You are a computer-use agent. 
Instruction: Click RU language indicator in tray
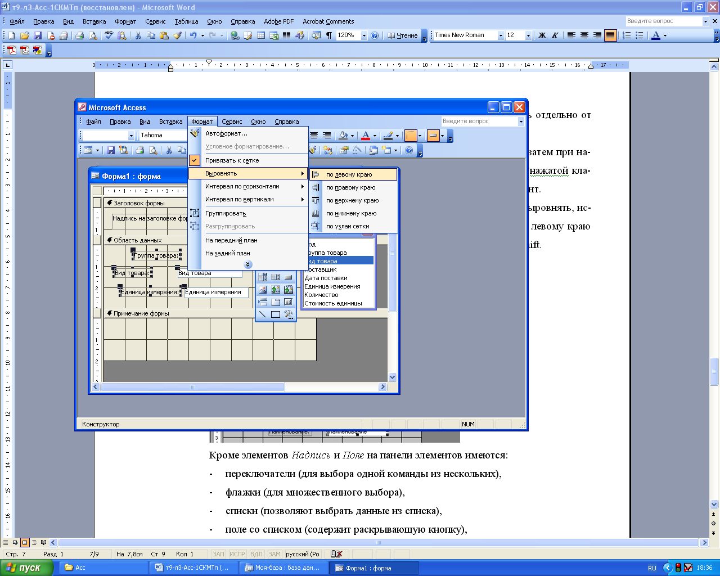click(x=652, y=568)
